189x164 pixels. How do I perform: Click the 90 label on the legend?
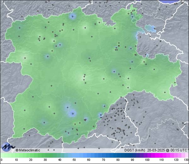point(132,160)
